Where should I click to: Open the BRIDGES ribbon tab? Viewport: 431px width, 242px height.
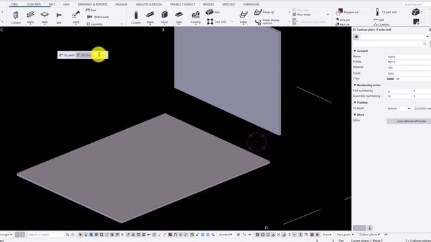(x=209, y=5)
